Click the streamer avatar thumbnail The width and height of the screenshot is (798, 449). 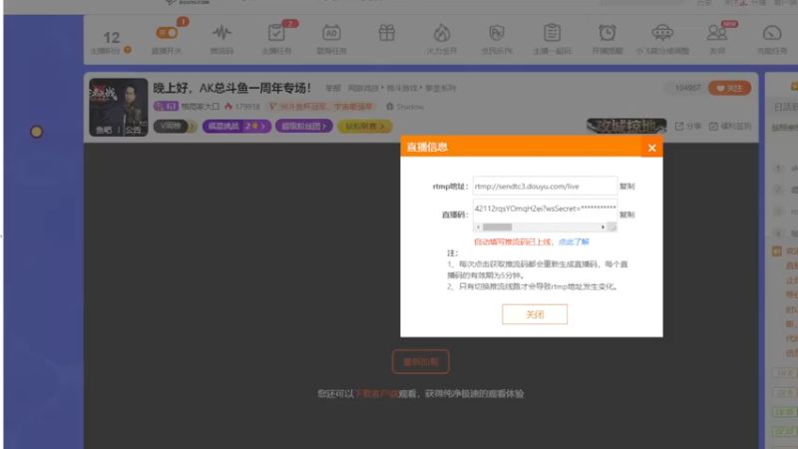click(x=118, y=107)
